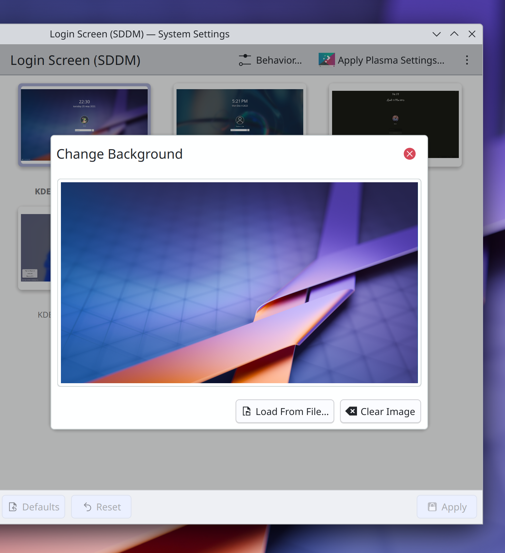The image size is (505, 553).
Task: Select the login theme showing 22:30
Action: pos(84,111)
